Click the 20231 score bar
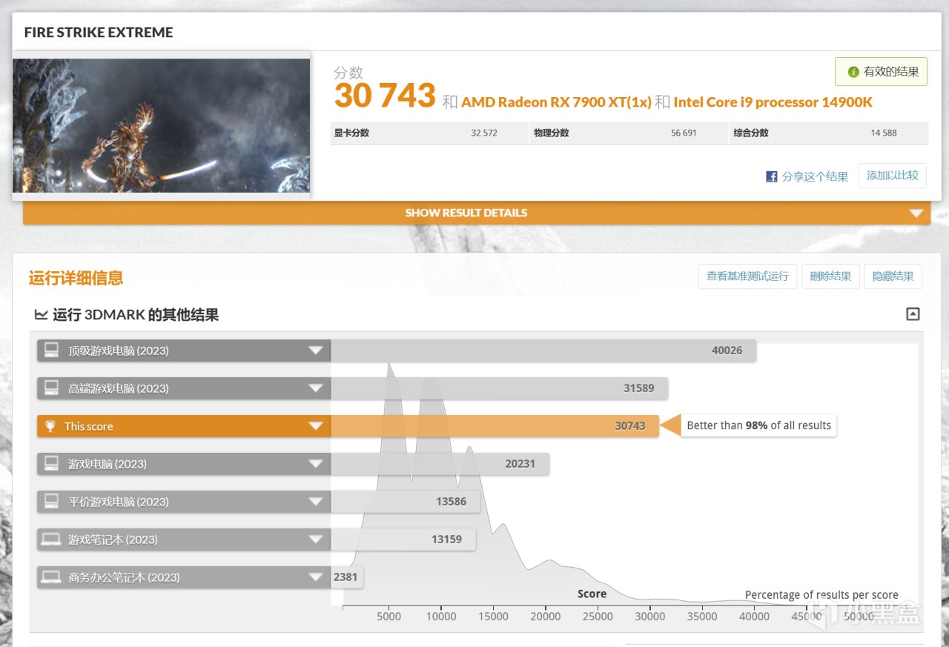This screenshot has width=949, height=647. click(x=440, y=464)
